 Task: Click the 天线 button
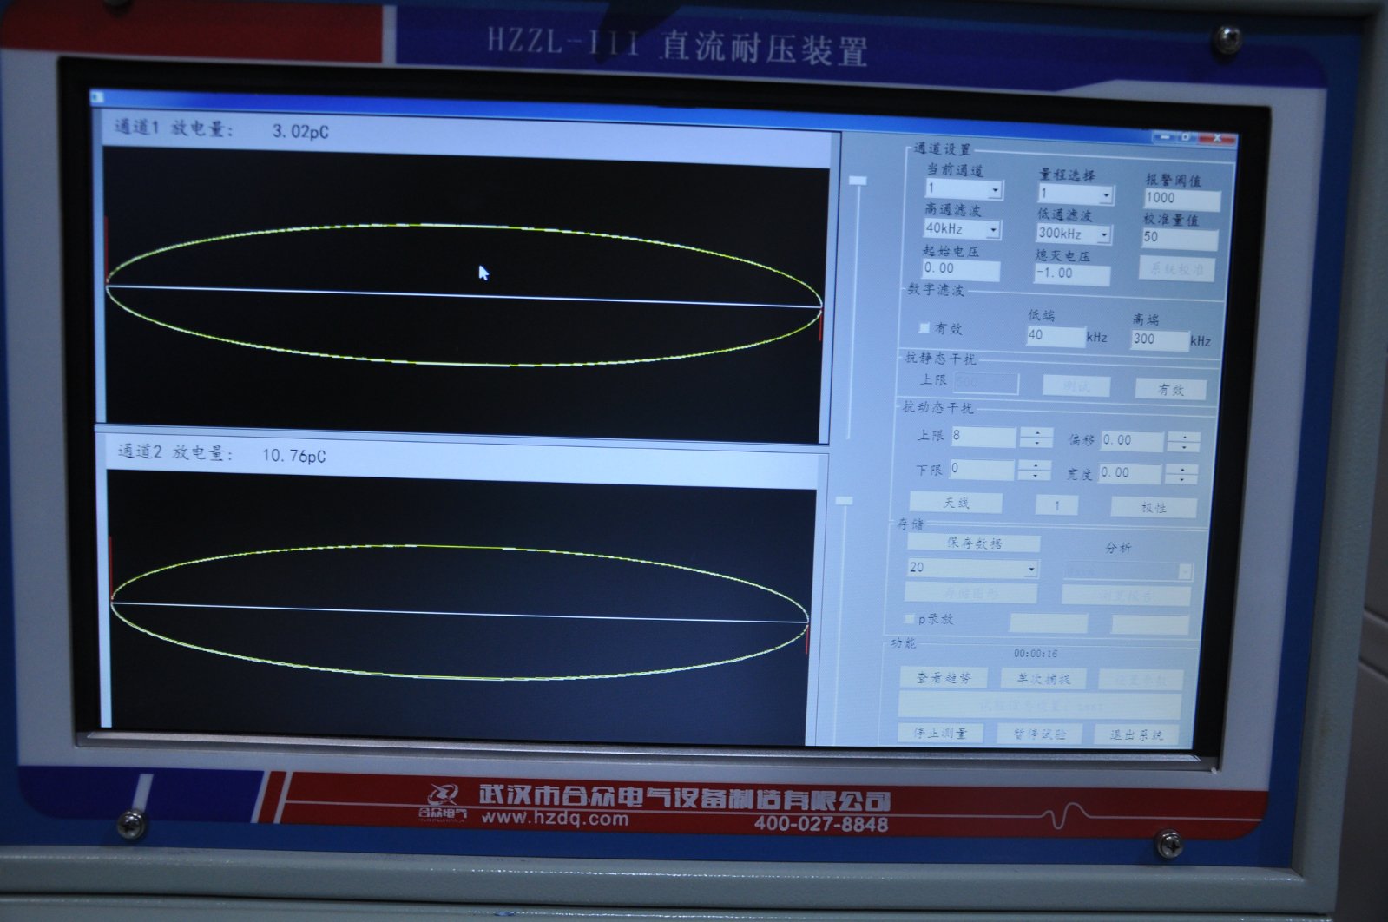956,504
